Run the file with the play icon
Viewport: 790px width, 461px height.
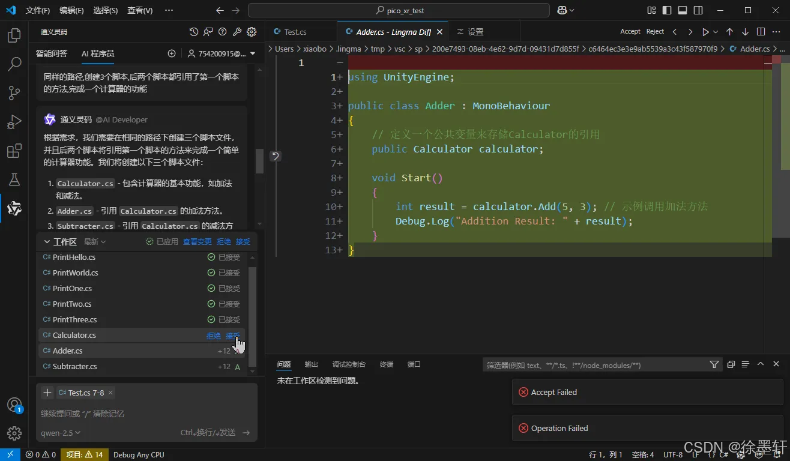point(705,32)
